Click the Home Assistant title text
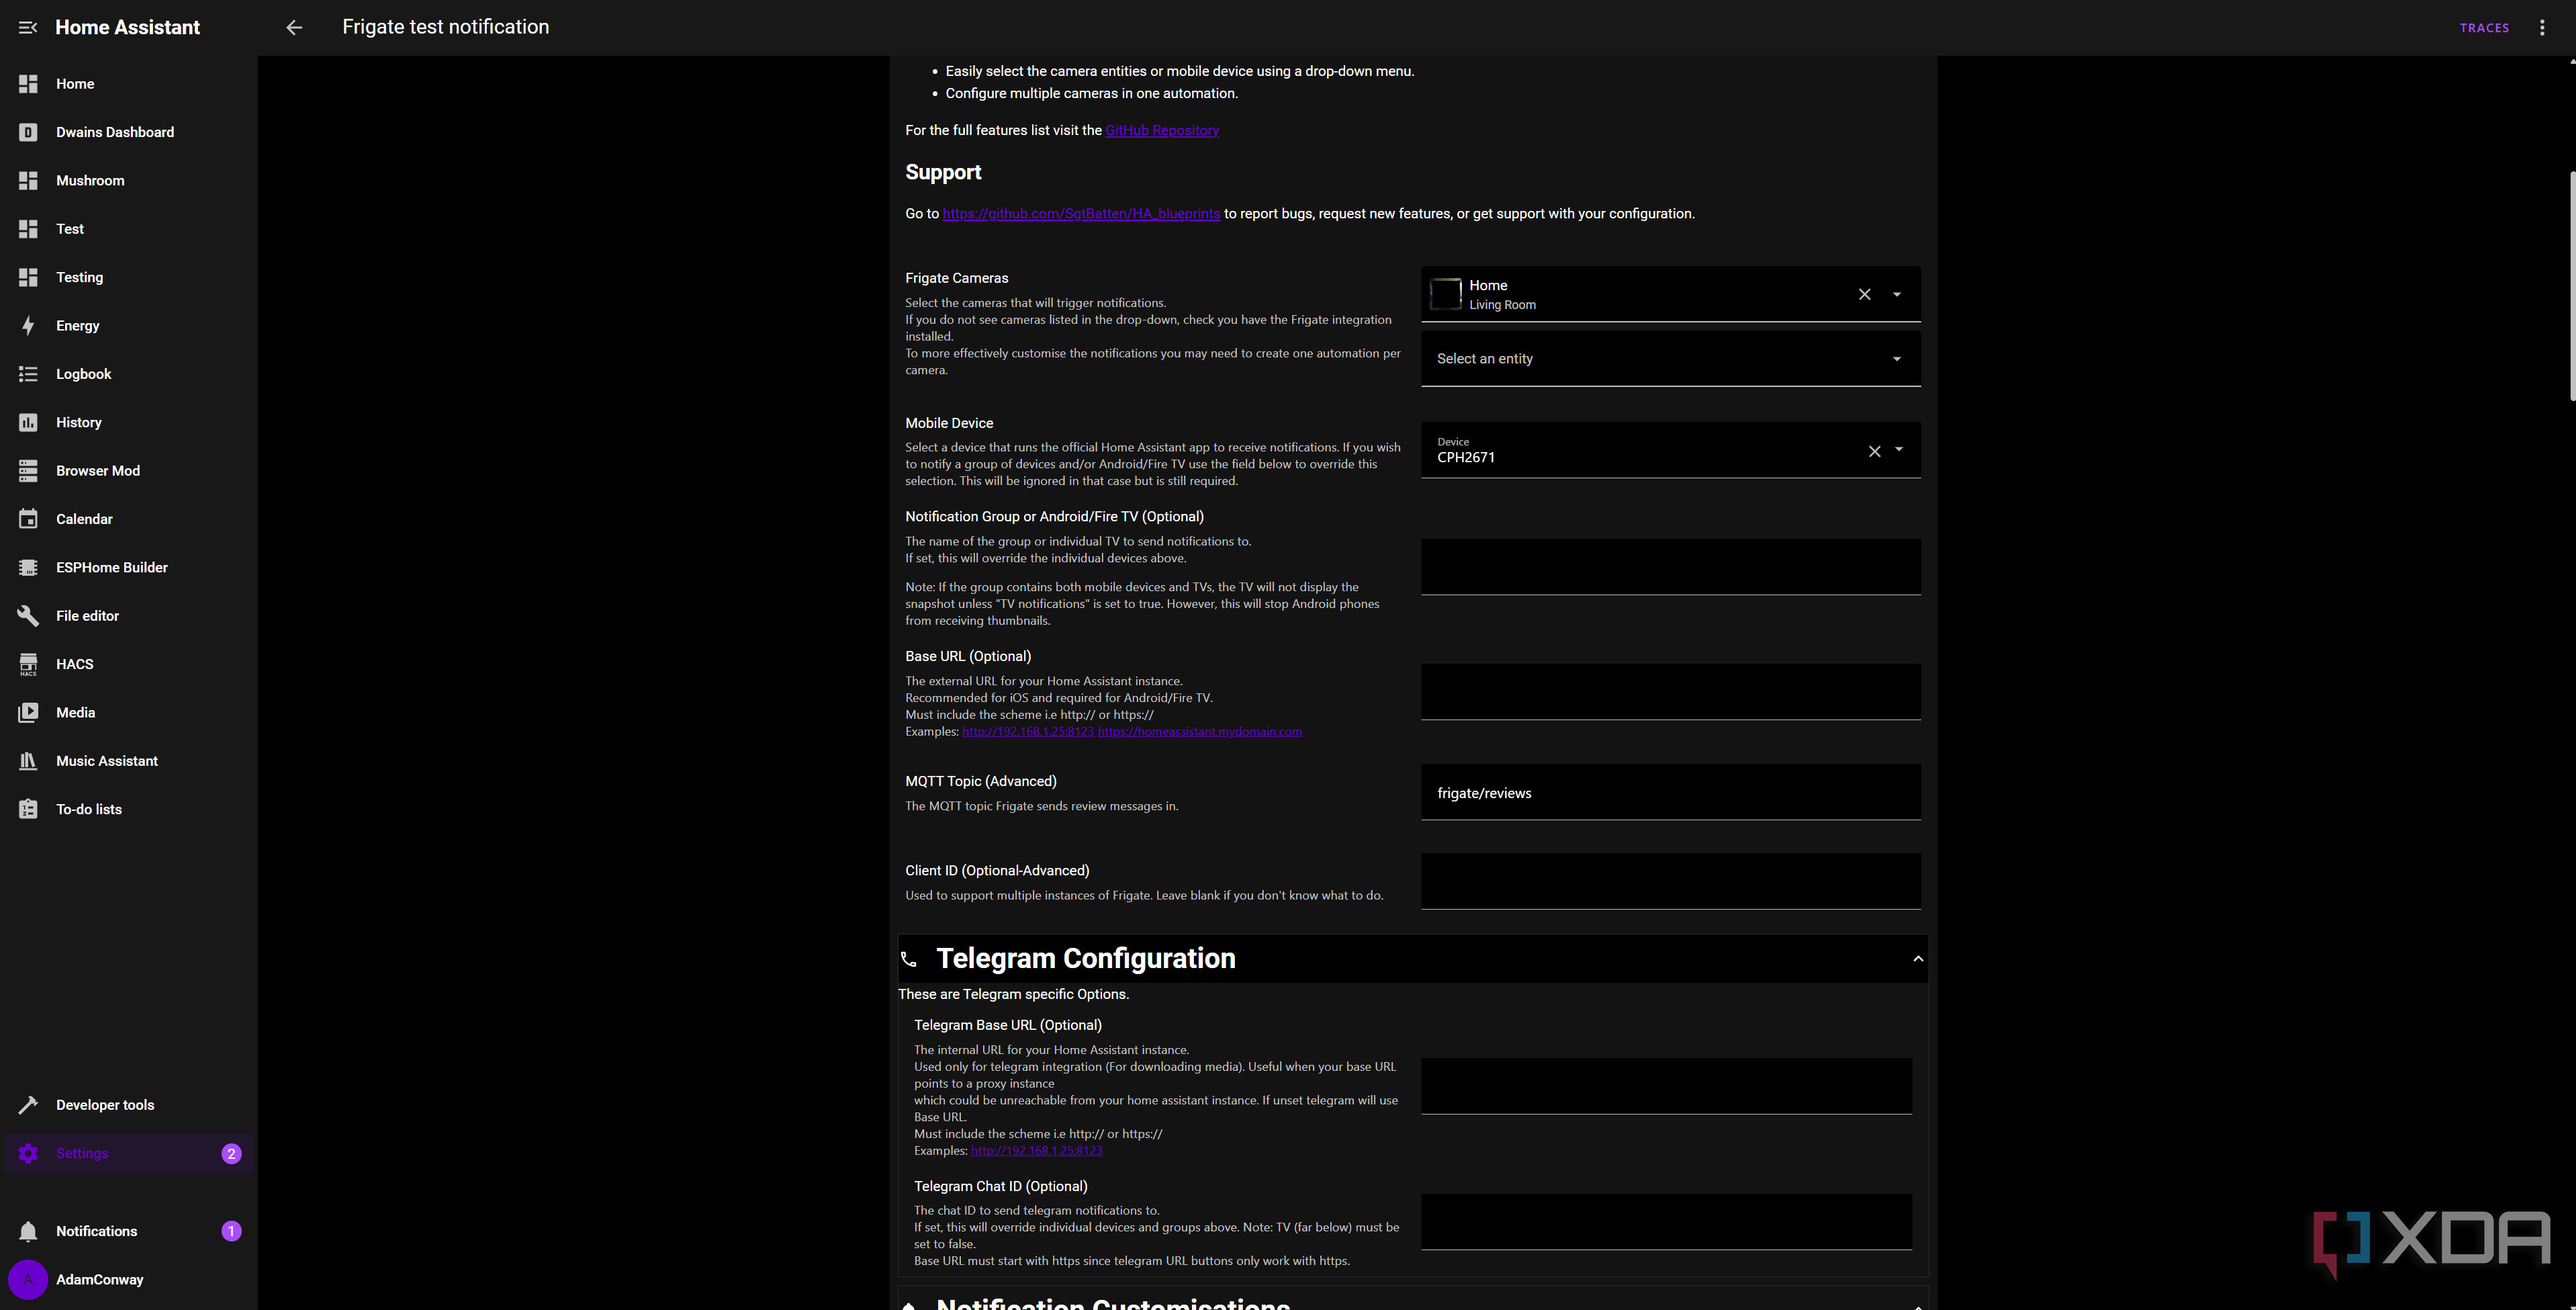 (x=127, y=28)
